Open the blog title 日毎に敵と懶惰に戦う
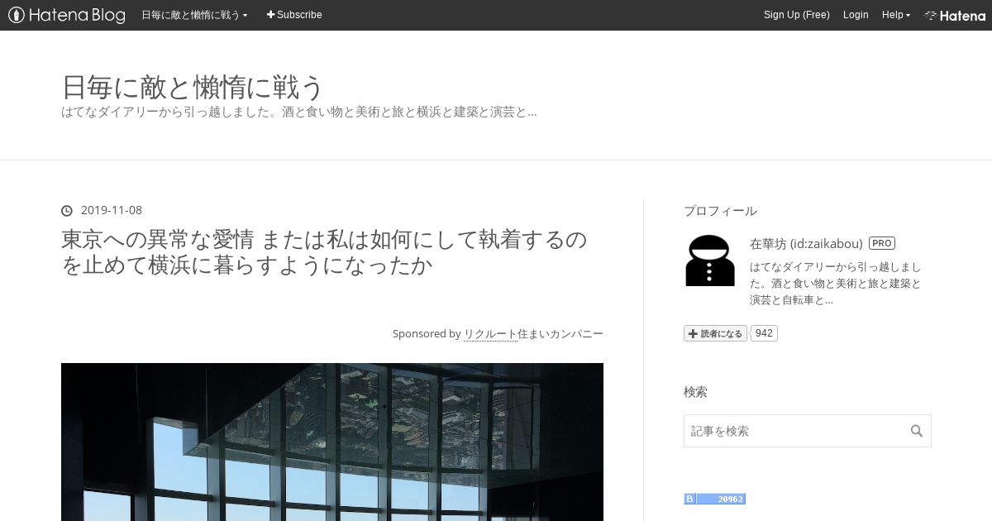Image resolution: width=992 pixels, height=521 pixels. 193,87
